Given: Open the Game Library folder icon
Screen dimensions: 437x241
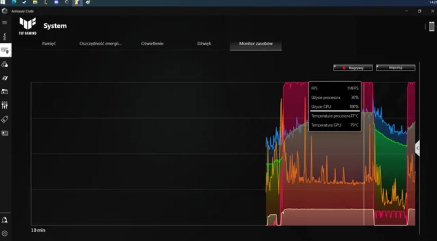Looking at the screenshot, I should click(x=4, y=92).
